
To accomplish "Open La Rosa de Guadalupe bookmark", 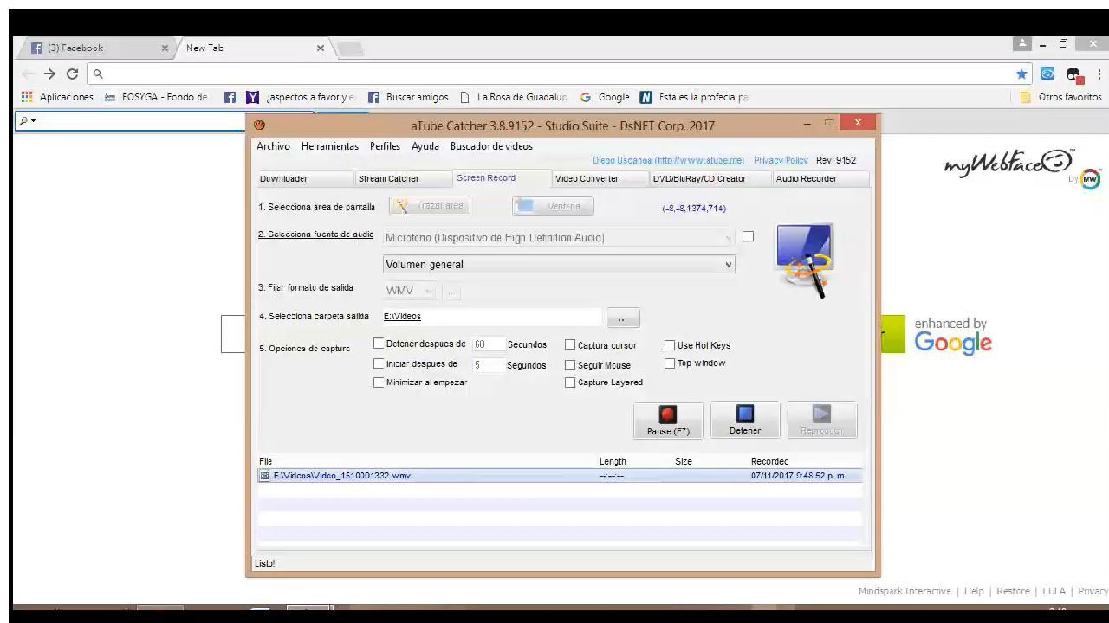I will point(514,97).
